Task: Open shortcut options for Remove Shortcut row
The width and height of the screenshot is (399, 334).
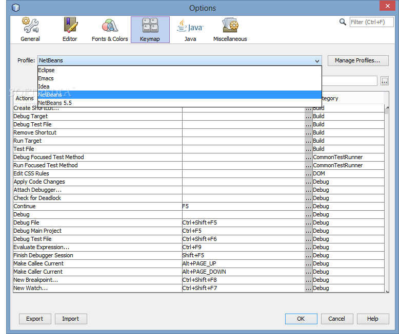Action: coord(308,133)
